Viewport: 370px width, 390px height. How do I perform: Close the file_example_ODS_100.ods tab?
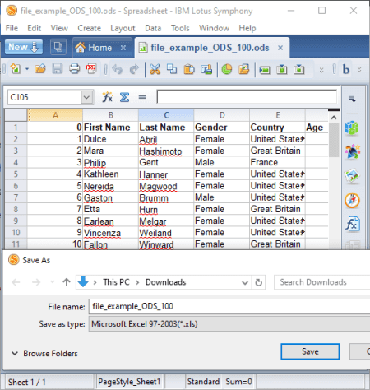280,48
